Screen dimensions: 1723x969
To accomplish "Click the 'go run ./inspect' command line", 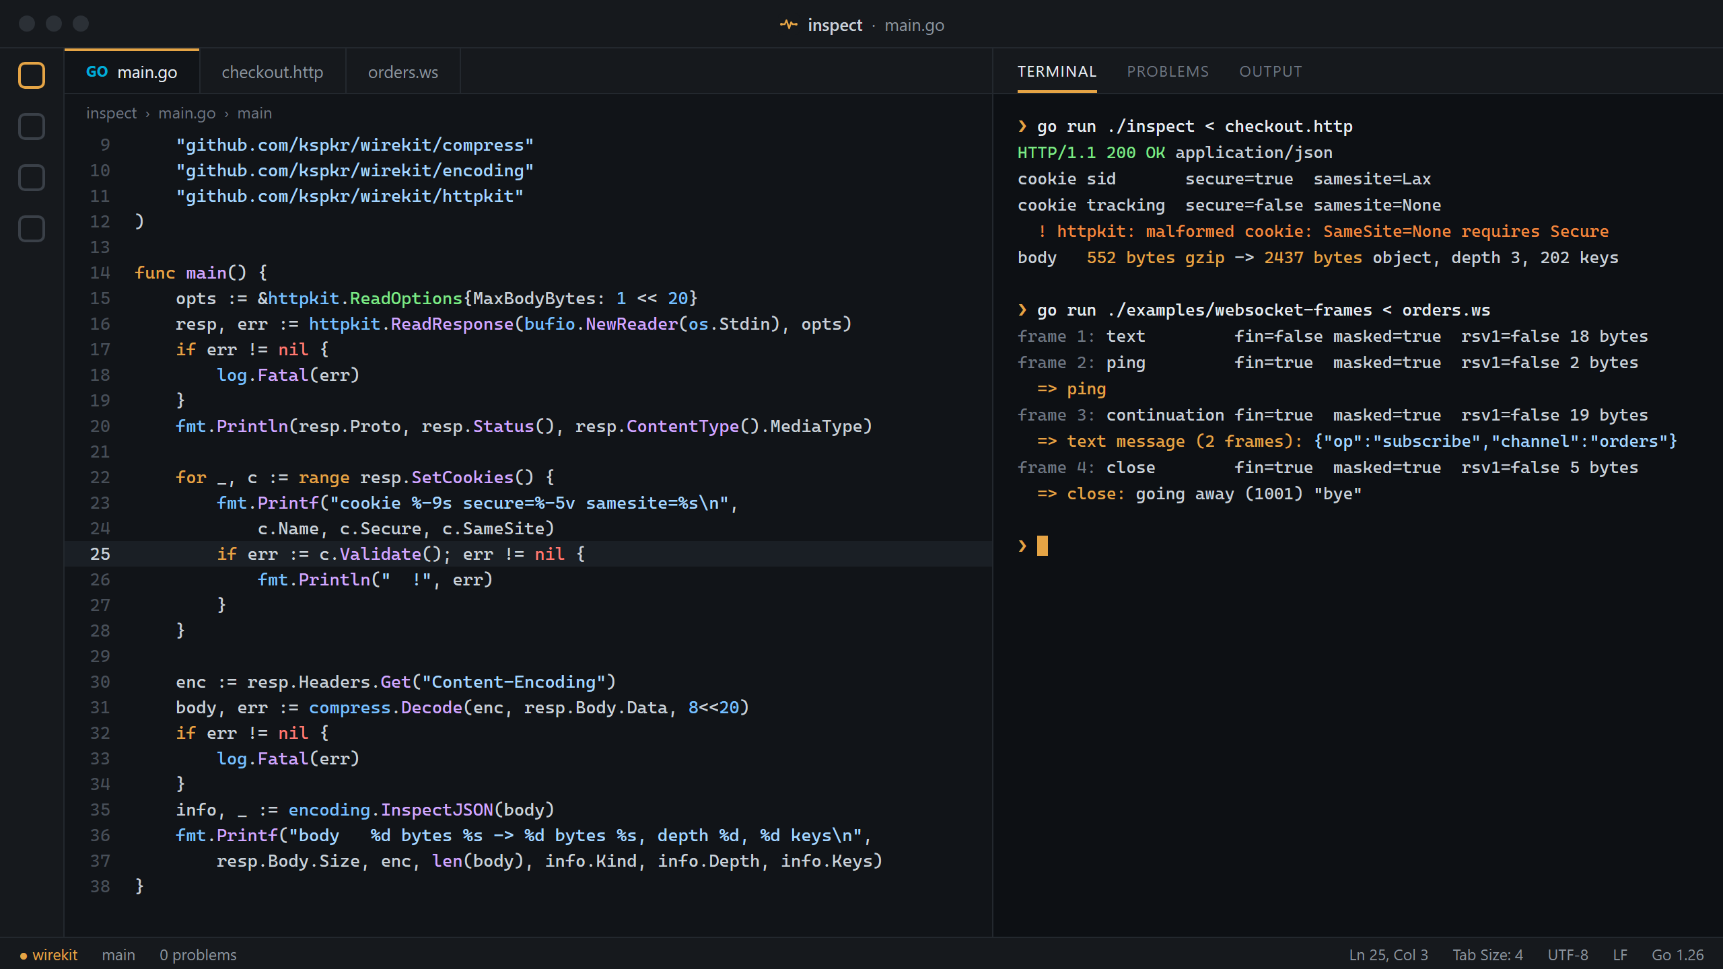I will 1185,127.
